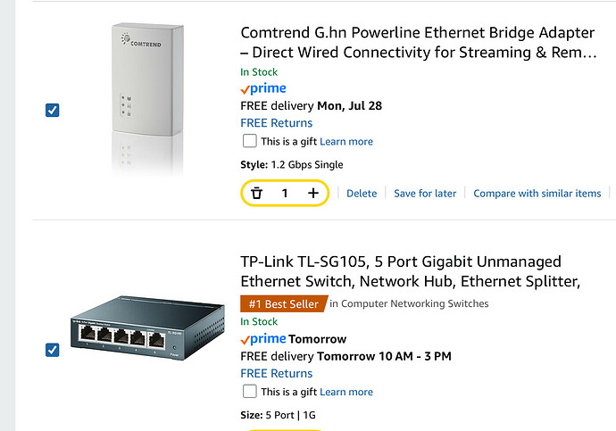Open Comtrend G.hn Powerline product title
The height and width of the screenshot is (431, 616).
tap(417, 43)
